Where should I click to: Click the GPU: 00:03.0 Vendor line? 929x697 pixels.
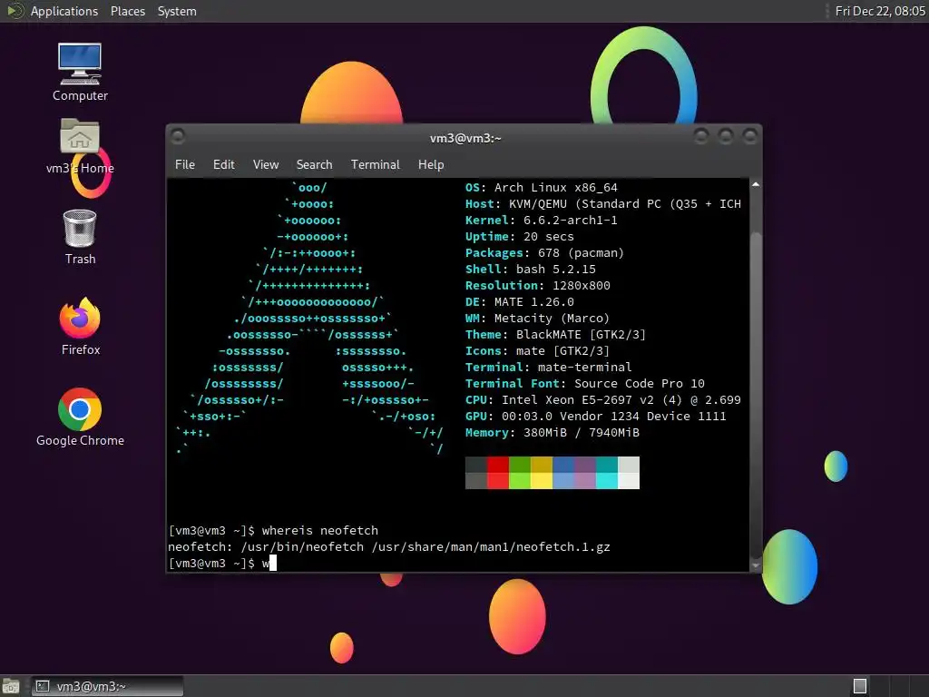click(595, 416)
